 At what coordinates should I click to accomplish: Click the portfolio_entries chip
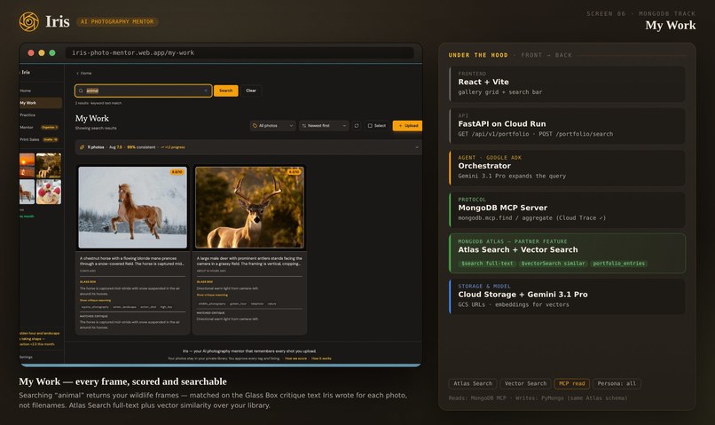[x=619, y=264]
